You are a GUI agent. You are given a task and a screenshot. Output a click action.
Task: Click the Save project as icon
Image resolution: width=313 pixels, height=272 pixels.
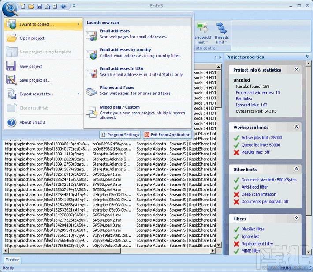point(11,80)
